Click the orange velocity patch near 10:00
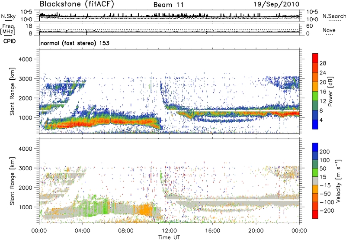 [x=146, y=209]
